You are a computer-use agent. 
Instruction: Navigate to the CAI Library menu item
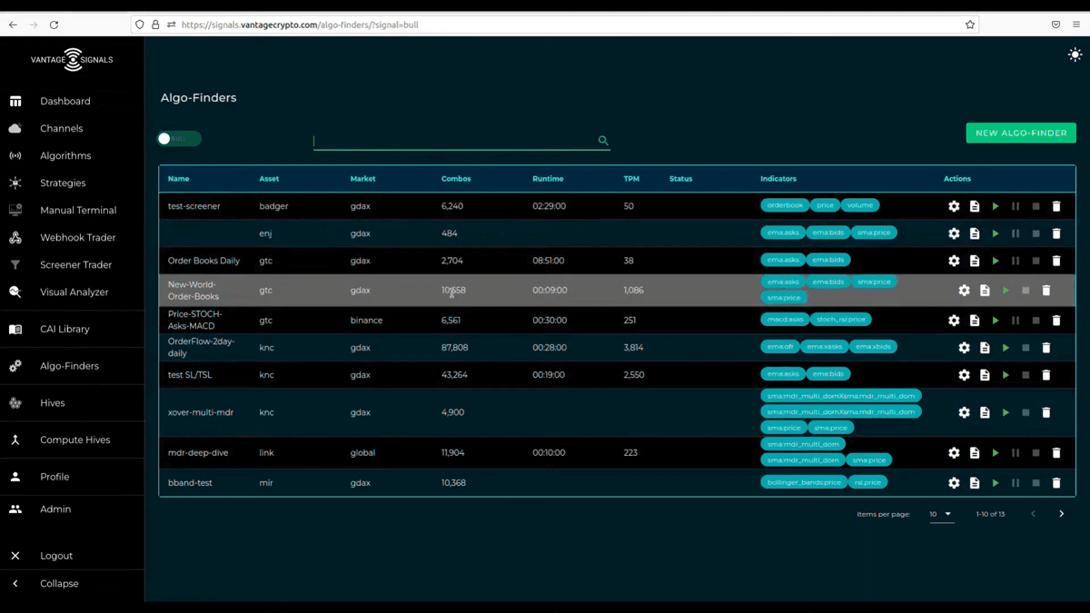(x=64, y=330)
